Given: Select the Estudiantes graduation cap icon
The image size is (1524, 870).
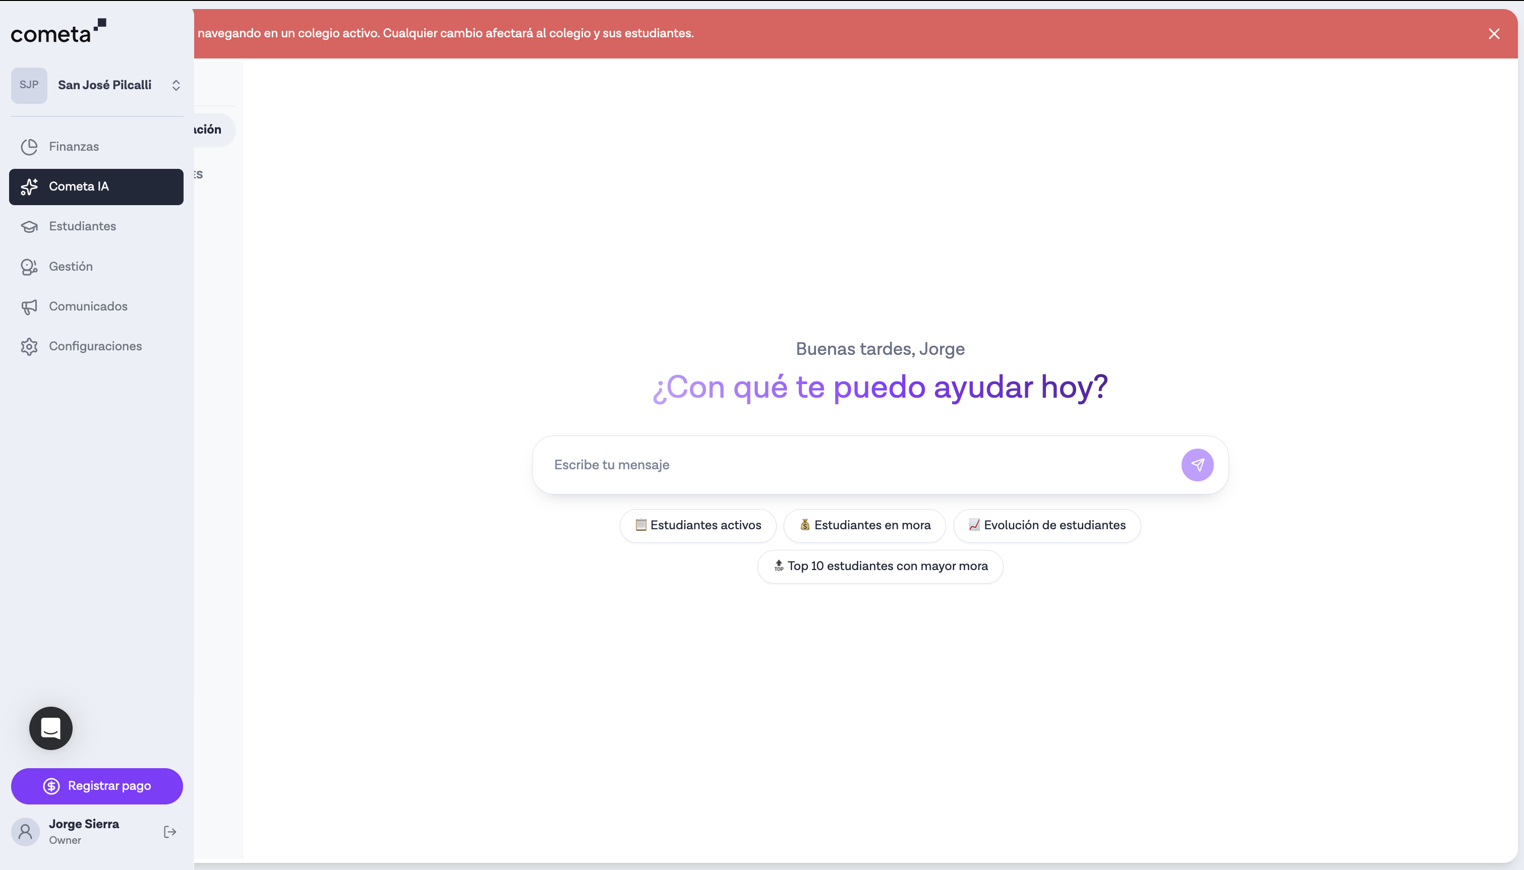Looking at the screenshot, I should coord(29,226).
